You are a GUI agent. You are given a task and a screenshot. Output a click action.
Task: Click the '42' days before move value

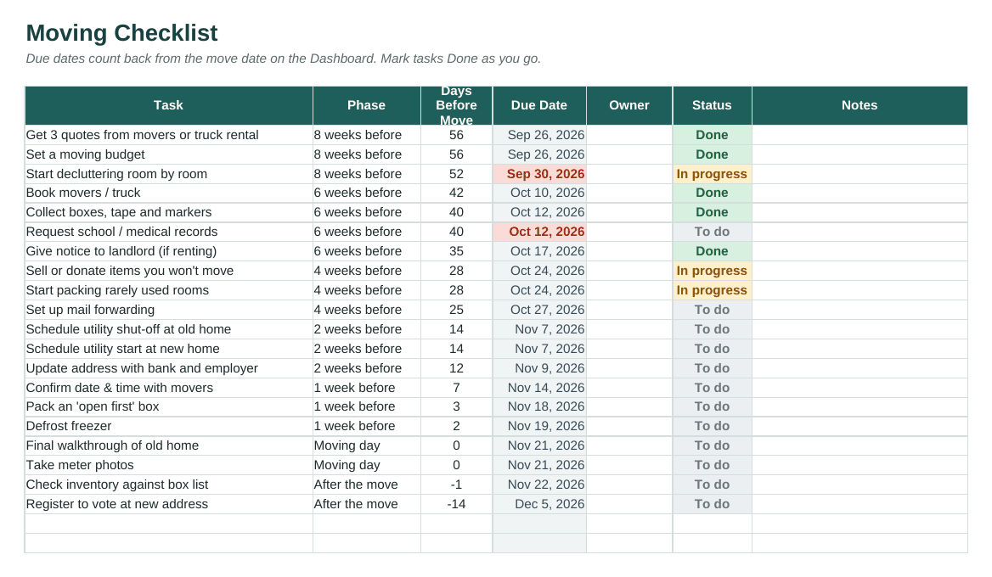tap(456, 193)
